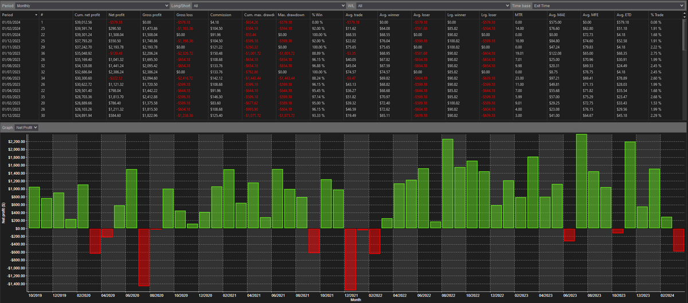Viewport: 688px width, 303px height.
Task: Sort by the Avg. MAE column header
Action: tap(563, 14)
